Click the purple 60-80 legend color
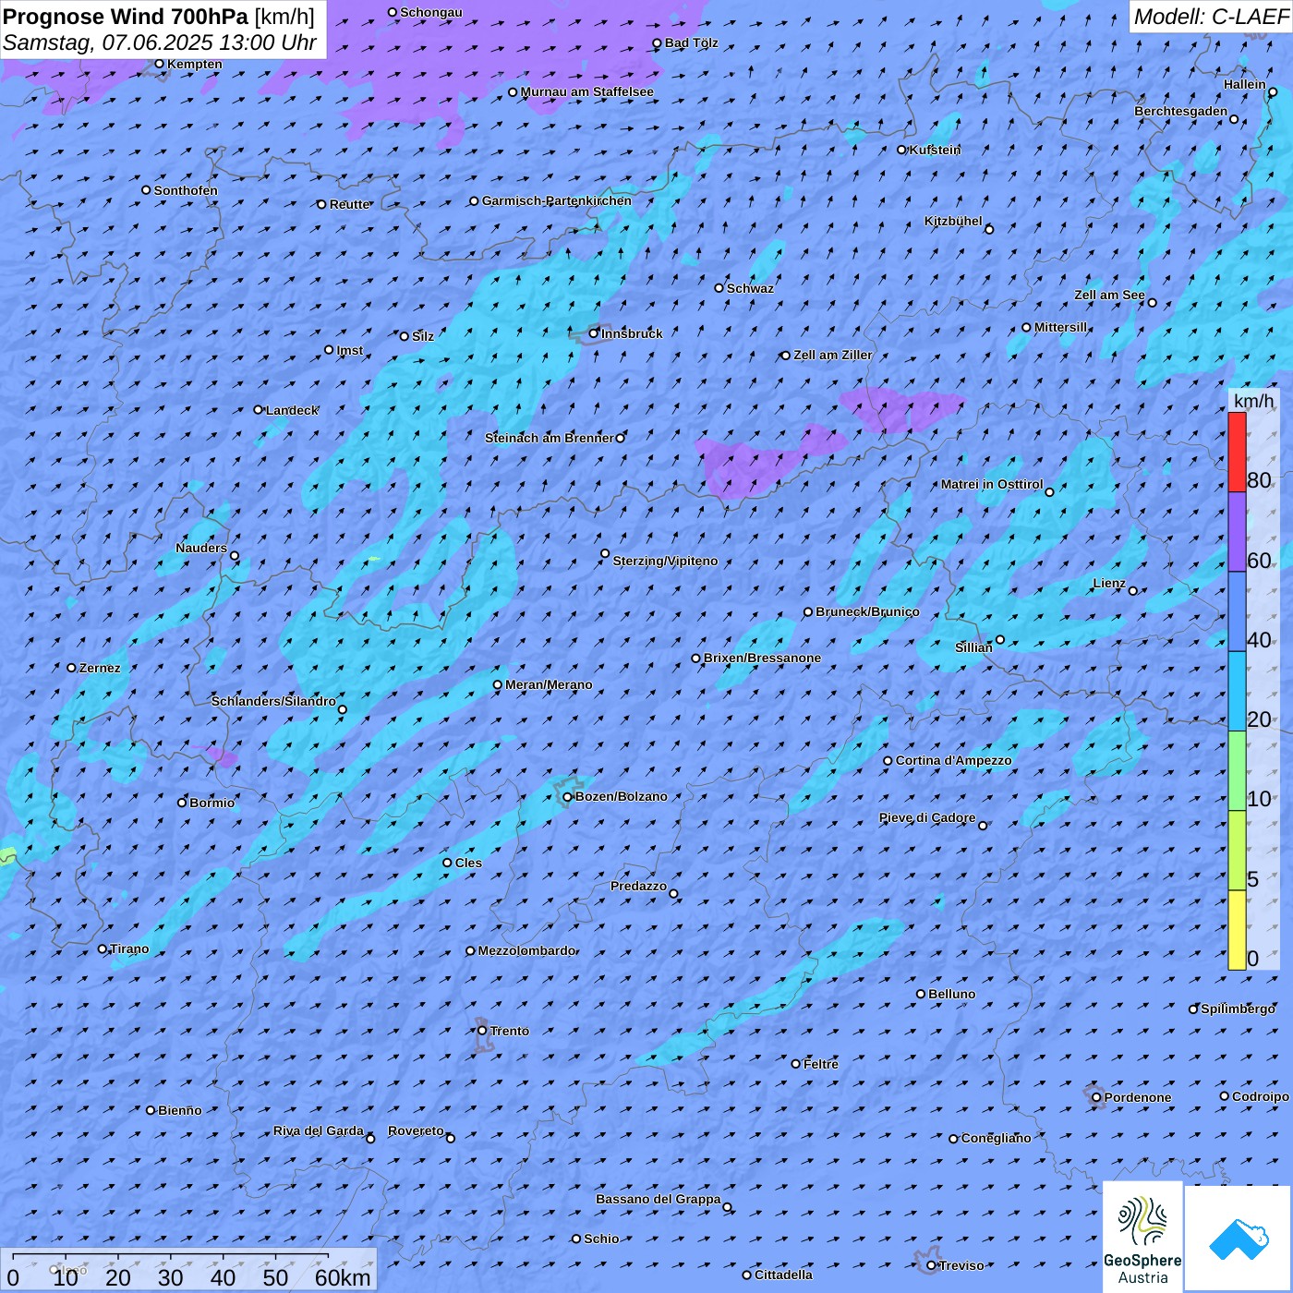 click(x=1237, y=532)
